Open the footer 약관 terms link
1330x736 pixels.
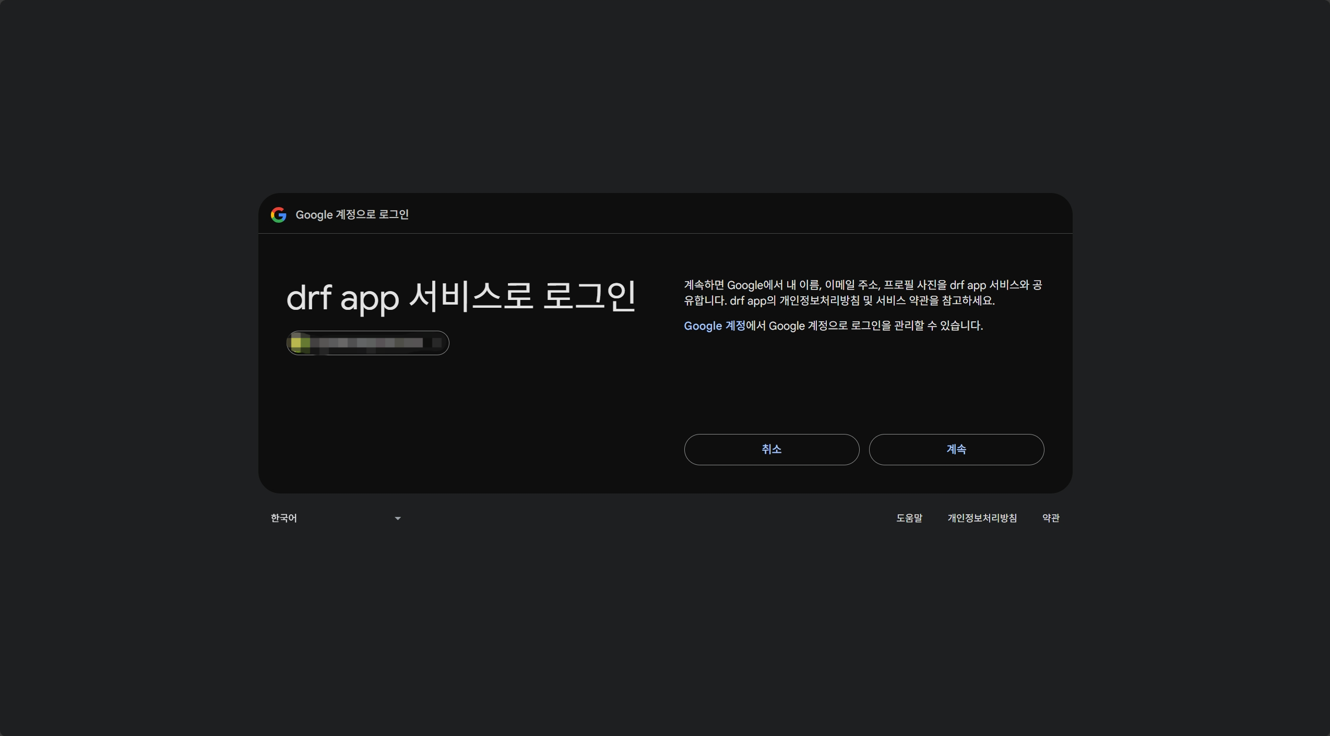[x=1050, y=518]
